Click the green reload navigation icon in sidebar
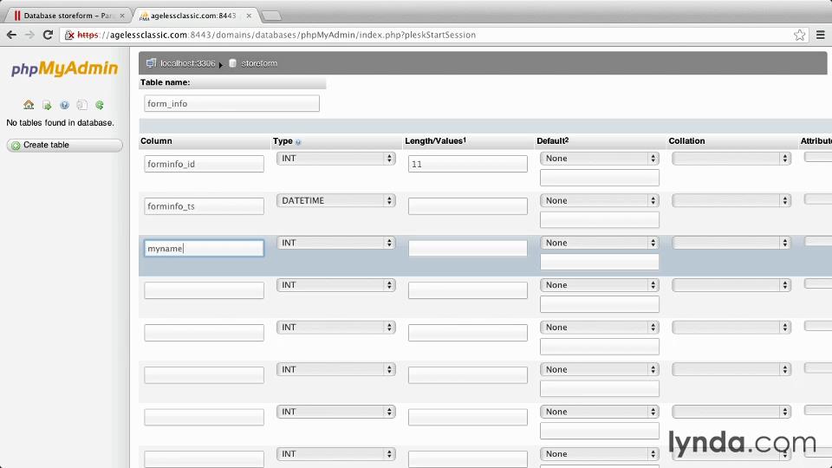 tap(100, 105)
